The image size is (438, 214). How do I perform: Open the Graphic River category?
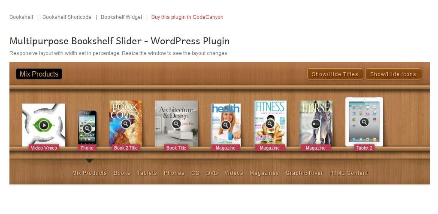(x=304, y=173)
